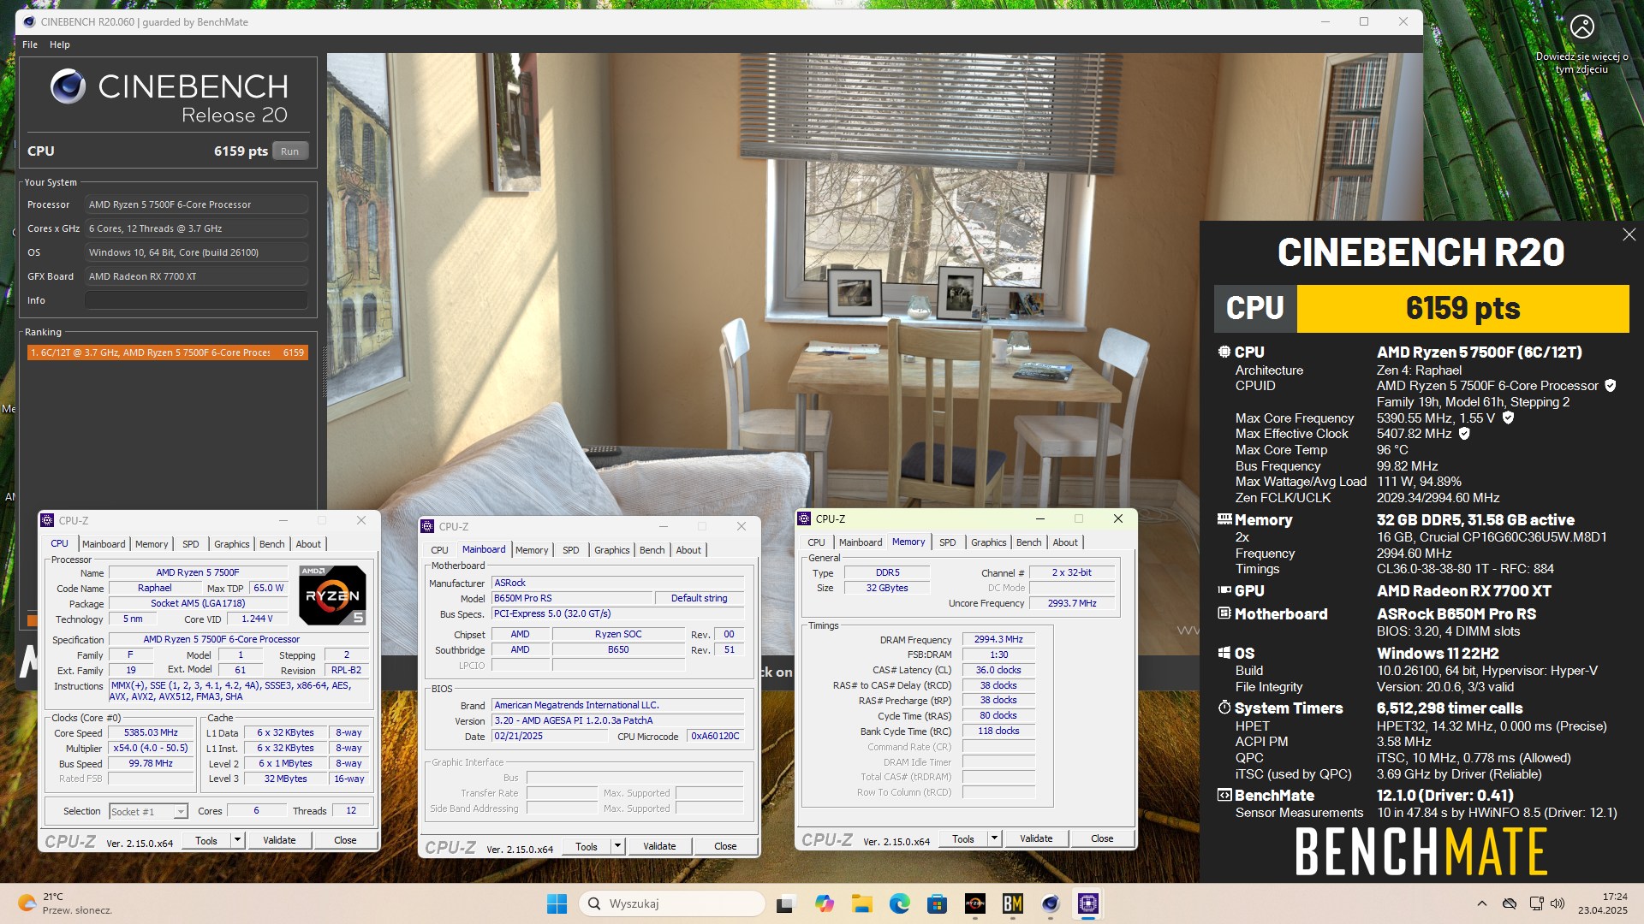
Task: Click the BenchMate CPU section chip icon
Action: (x=1224, y=352)
